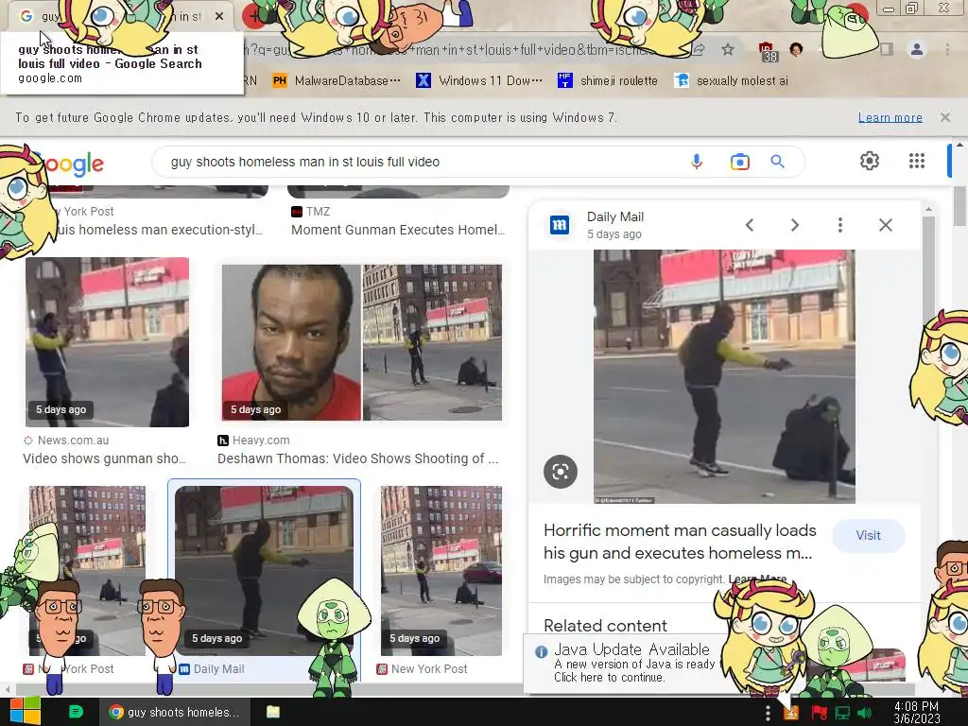Select the highlighted Daily Mail thumbnail

[x=265, y=570]
